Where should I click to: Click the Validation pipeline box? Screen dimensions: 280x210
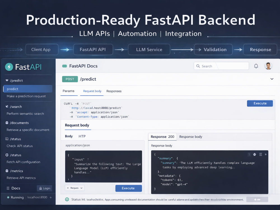coord(213,50)
